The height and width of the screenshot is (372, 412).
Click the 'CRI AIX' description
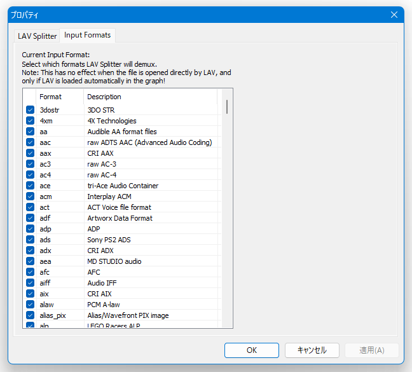(99, 294)
